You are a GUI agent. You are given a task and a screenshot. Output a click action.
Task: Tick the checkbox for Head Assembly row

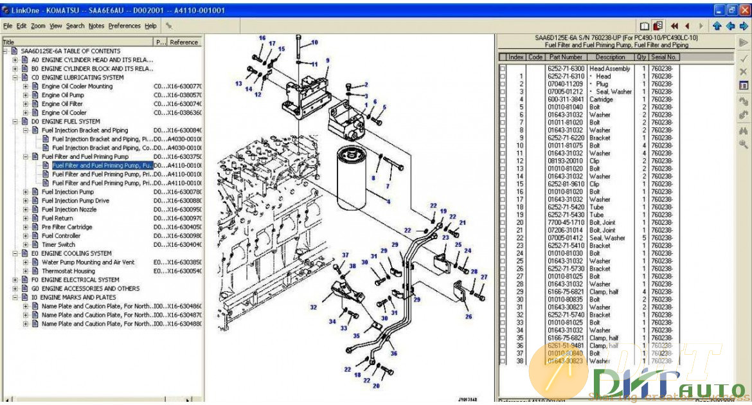coord(503,69)
